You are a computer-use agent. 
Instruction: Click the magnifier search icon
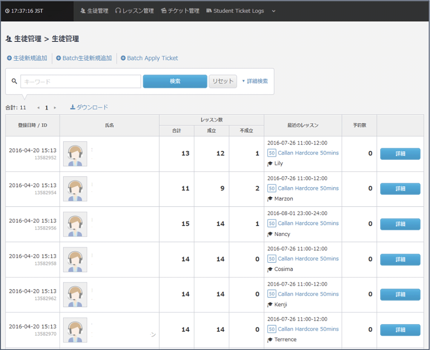pos(14,81)
